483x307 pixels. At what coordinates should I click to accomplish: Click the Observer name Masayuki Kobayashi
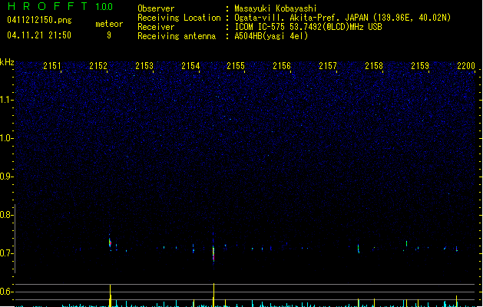(x=276, y=8)
